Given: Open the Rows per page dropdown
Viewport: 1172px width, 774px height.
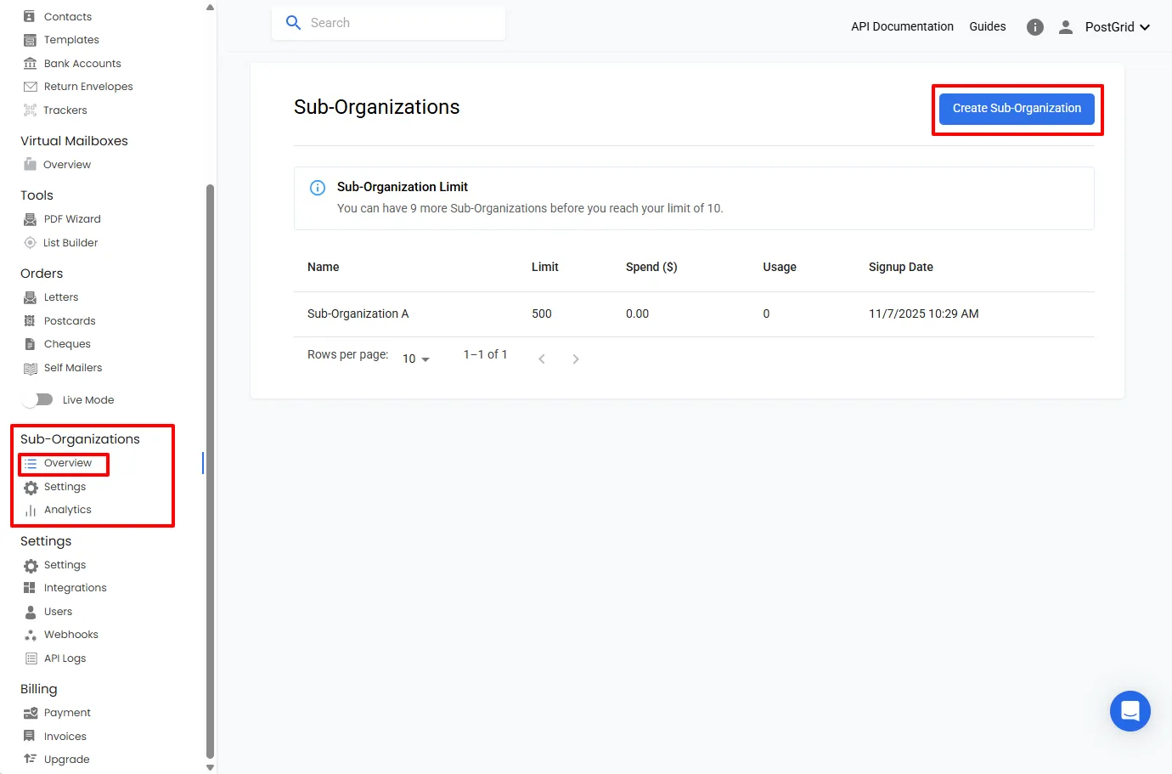Looking at the screenshot, I should pyautogui.click(x=414, y=358).
